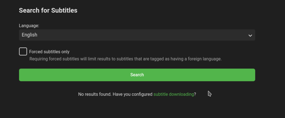Click the question mark after subtitle downloading
This screenshot has height=118, width=285.
[195, 94]
